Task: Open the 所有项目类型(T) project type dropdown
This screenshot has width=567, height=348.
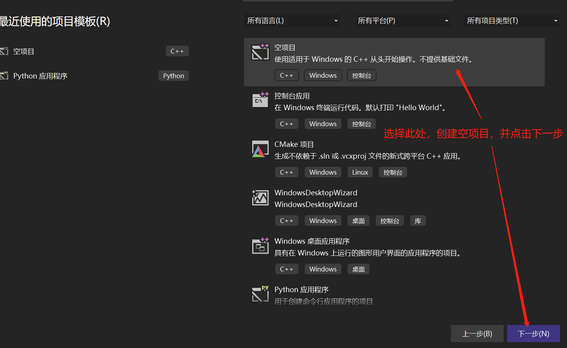Action: (x=512, y=21)
